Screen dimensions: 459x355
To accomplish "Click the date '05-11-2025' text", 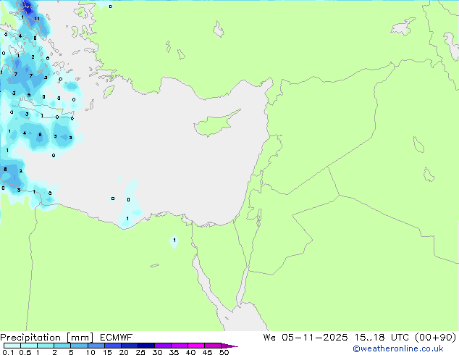I will (315, 338).
